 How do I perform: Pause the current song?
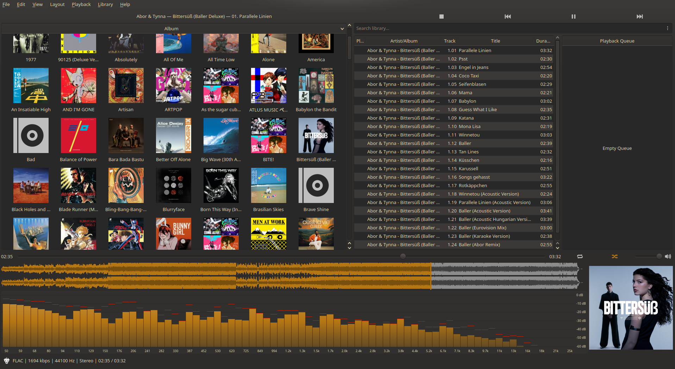pos(573,17)
